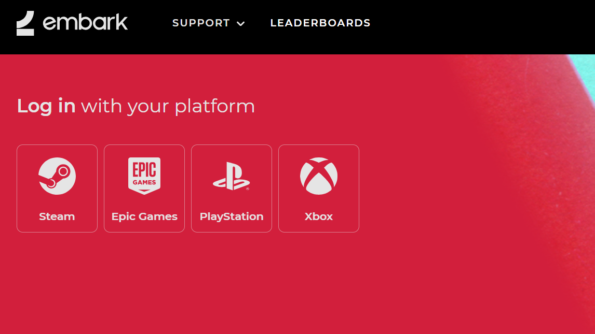Go to the LEADERBOARDS page
The image size is (595, 334).
[320, 23]
